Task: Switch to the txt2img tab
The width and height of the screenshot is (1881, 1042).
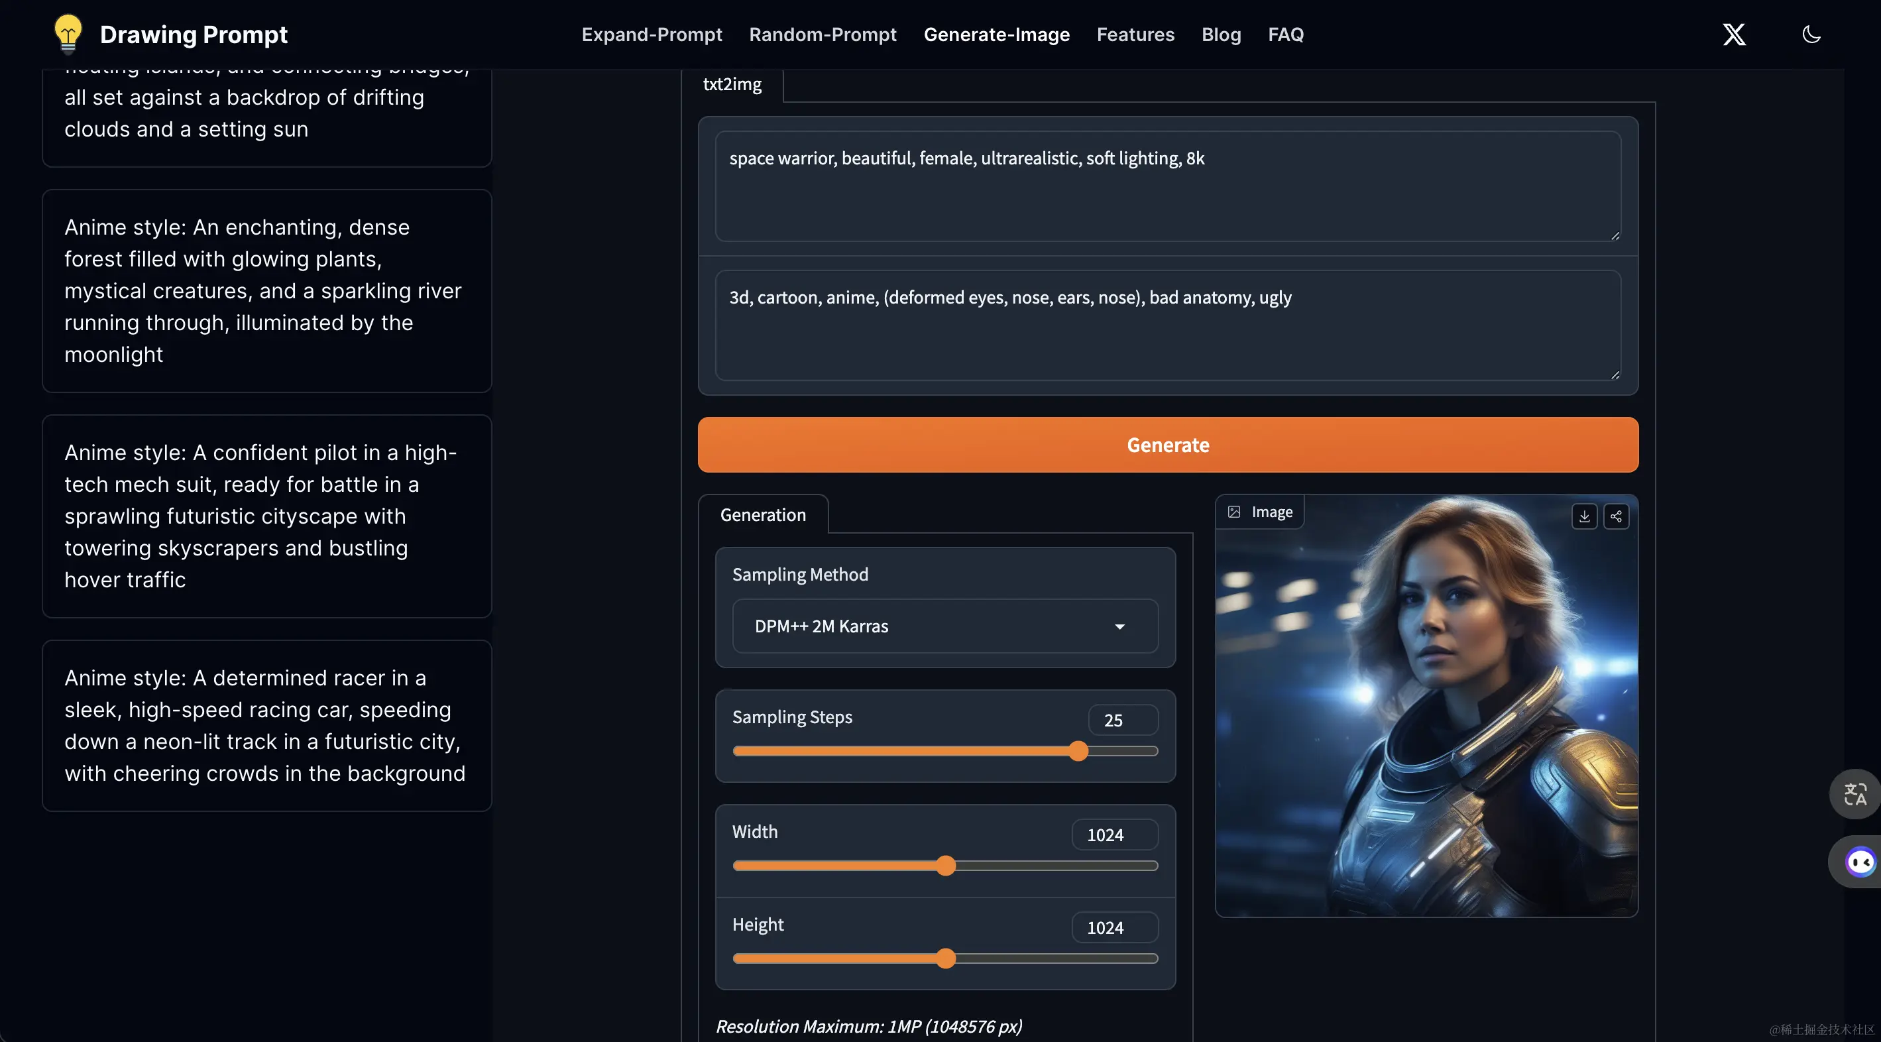Action: click(732, 85)
